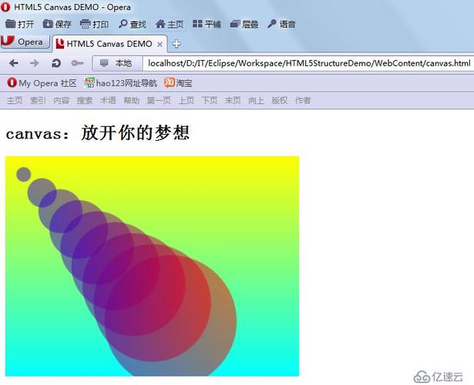
Task: Reload the page with refresh icon
Action: click(x=56, y=63)
